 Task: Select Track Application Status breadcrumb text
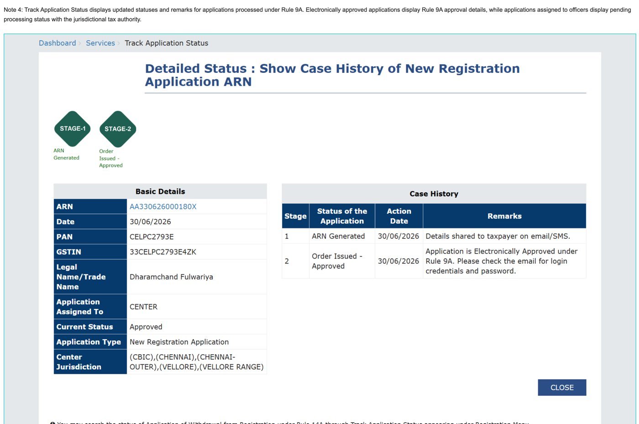point(167,43)
